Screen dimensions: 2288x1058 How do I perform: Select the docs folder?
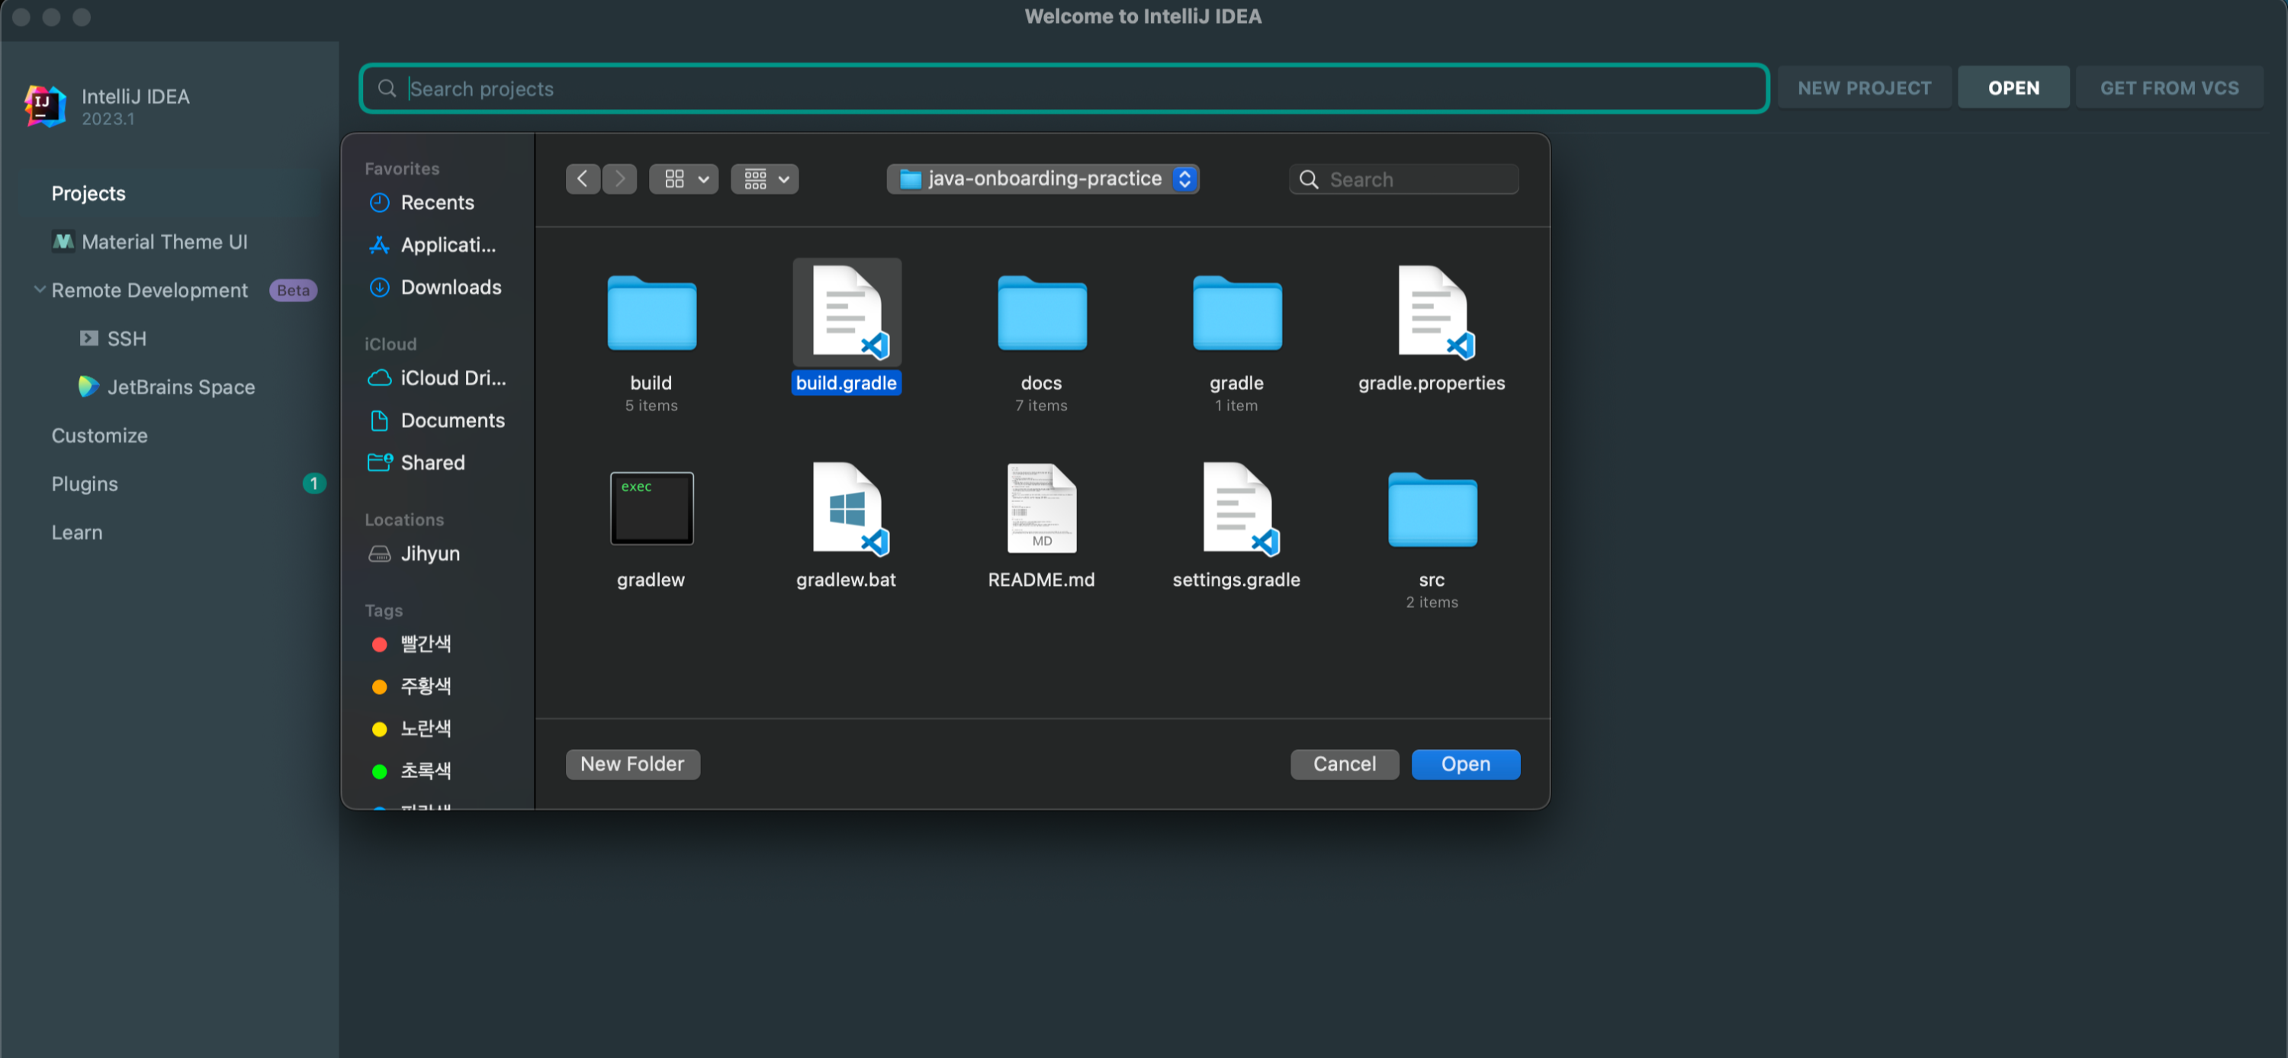click(1041, 314)
